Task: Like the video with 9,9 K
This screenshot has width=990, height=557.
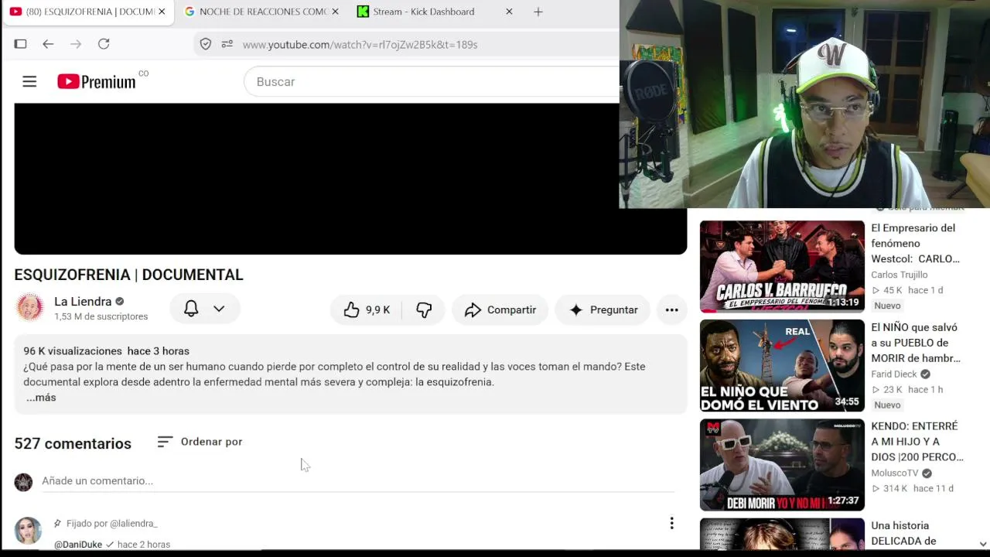Action: point(366,309)
